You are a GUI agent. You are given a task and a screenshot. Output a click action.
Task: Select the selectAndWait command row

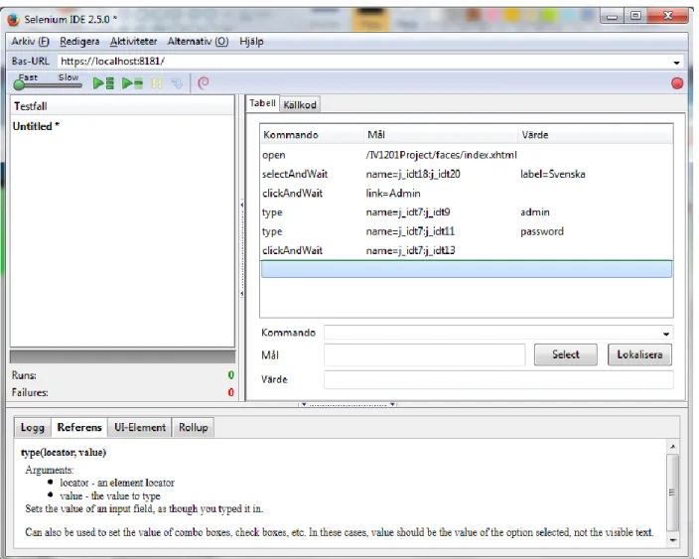point(467,175)
